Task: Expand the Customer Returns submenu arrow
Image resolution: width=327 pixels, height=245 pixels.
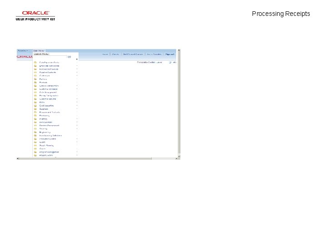Action: [x=77, y=99]
